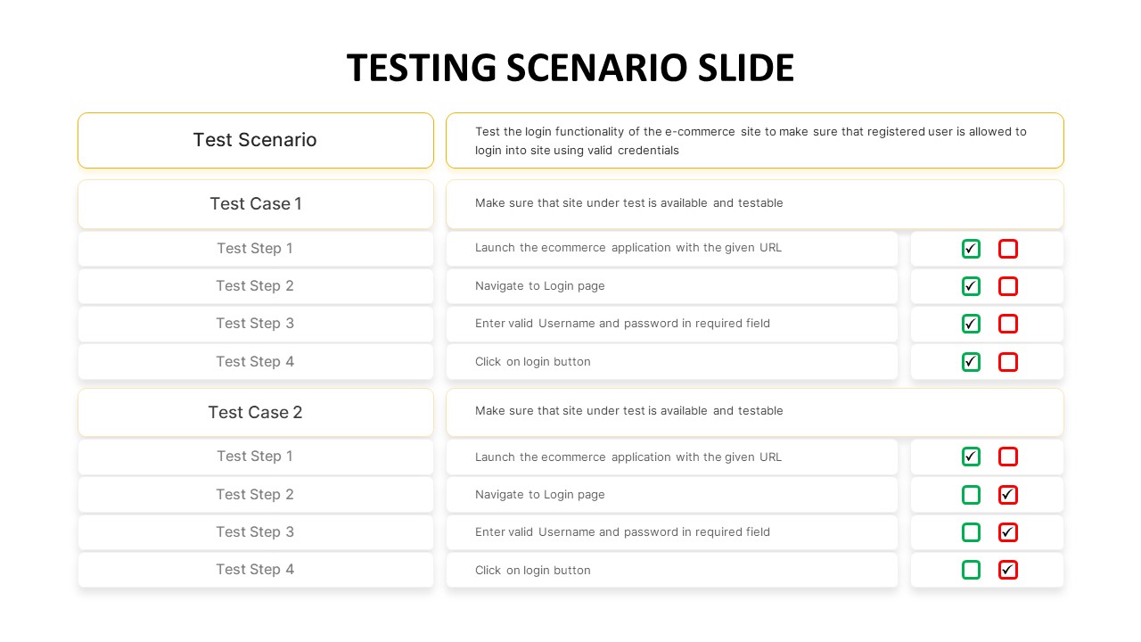Check green pass box for Test Case 1 Step 1
Viewport: 1141px width, 642px height.
971,249
